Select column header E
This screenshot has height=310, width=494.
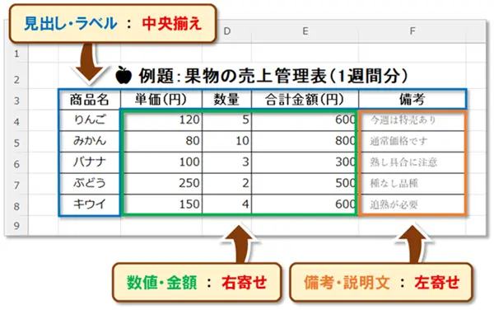[x=305, y=31]
